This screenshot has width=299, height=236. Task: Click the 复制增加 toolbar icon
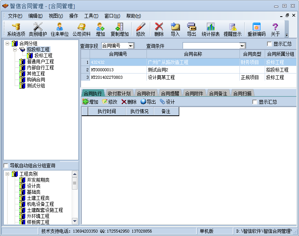coord(119,29)
